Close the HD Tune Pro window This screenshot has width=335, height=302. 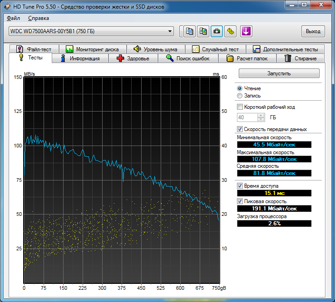pyautogui.click(x=321, y=5)
